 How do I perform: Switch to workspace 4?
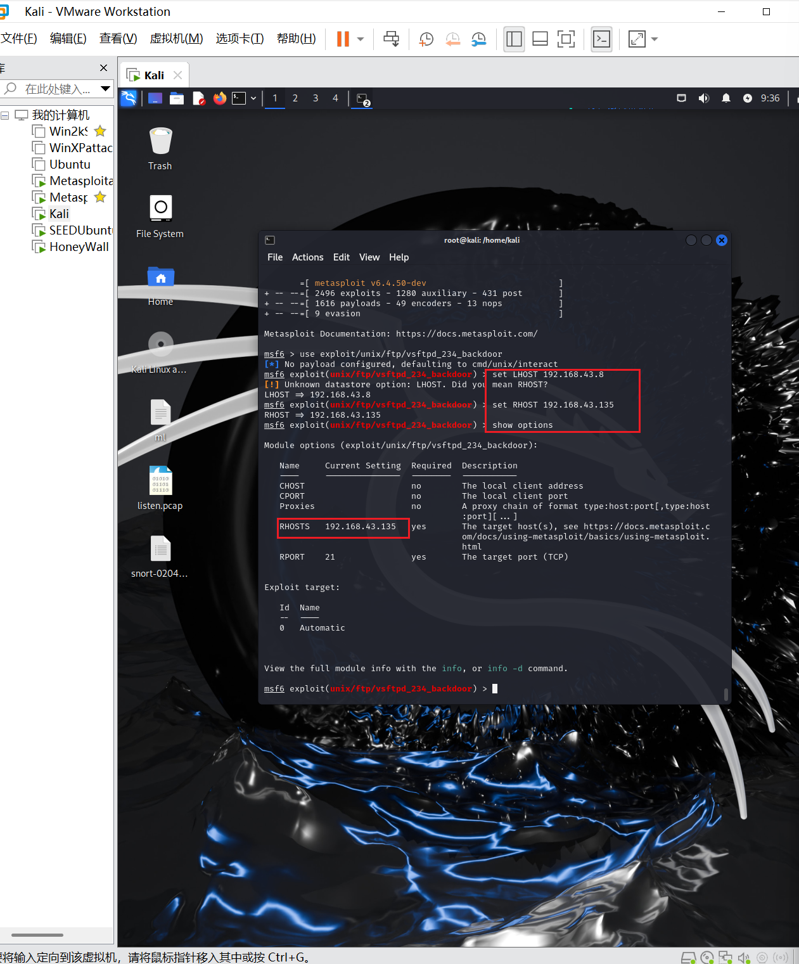(x=336, y=98)
